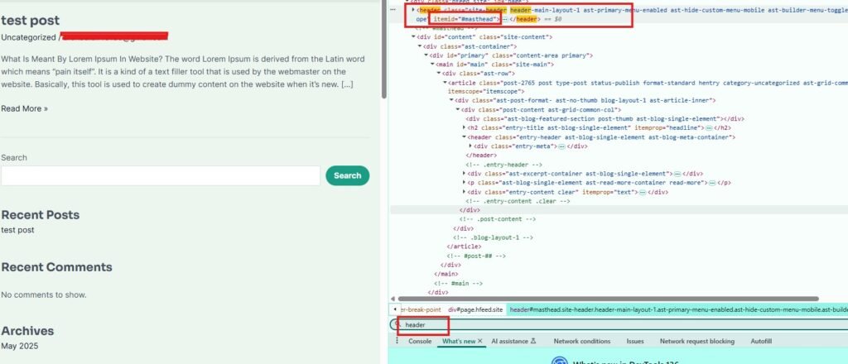The width and height of the screenshot is (848, 364).
Task: Collapse the div#content site-content node
Action: (x=413, y=37)
